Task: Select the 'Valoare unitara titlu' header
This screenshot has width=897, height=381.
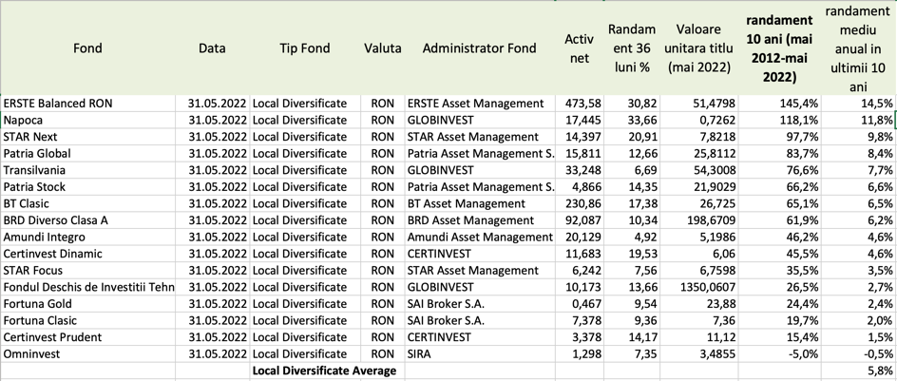Action: 699,48
